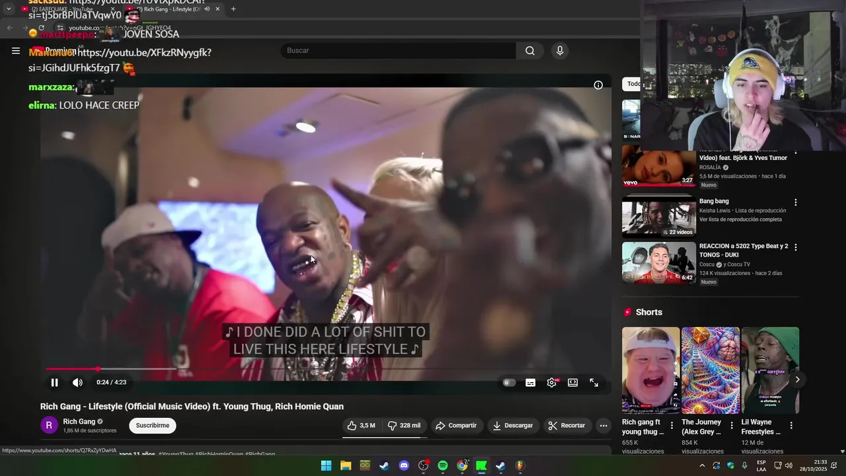Focus the Buscar search field
This screenshot has height=476, width=846.
(x=399, y=51)
